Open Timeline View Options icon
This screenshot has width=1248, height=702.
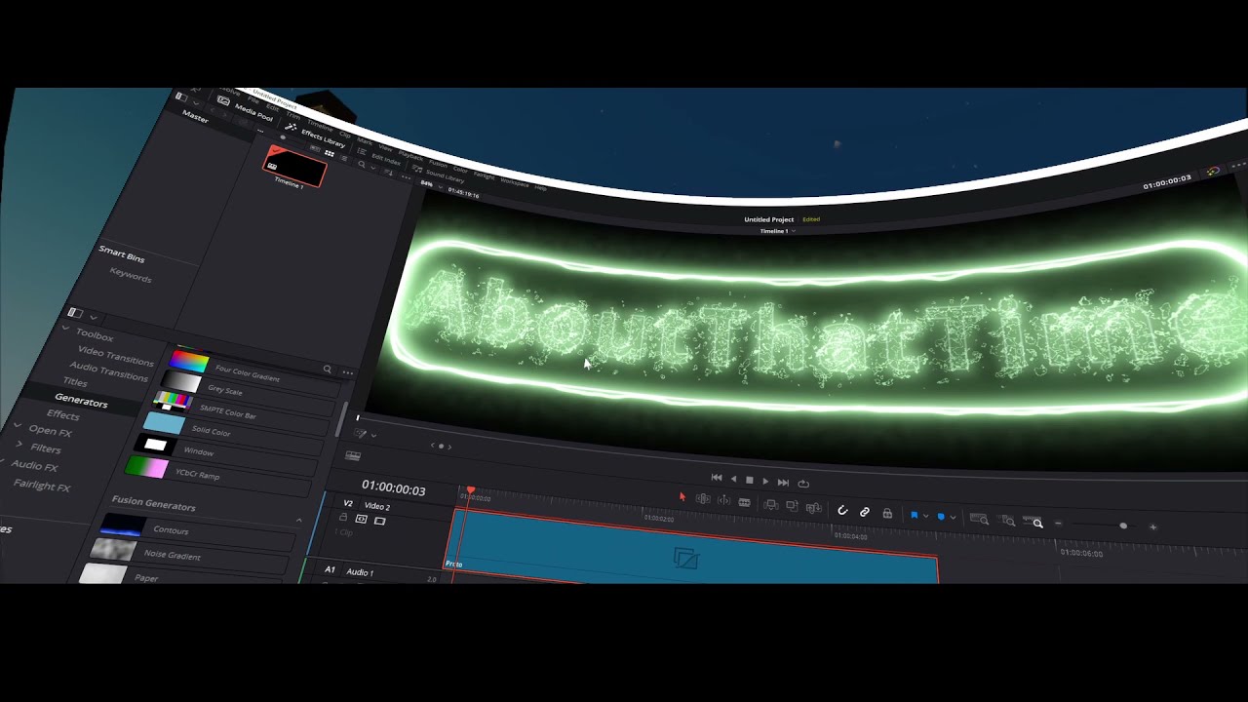(353, 455)
